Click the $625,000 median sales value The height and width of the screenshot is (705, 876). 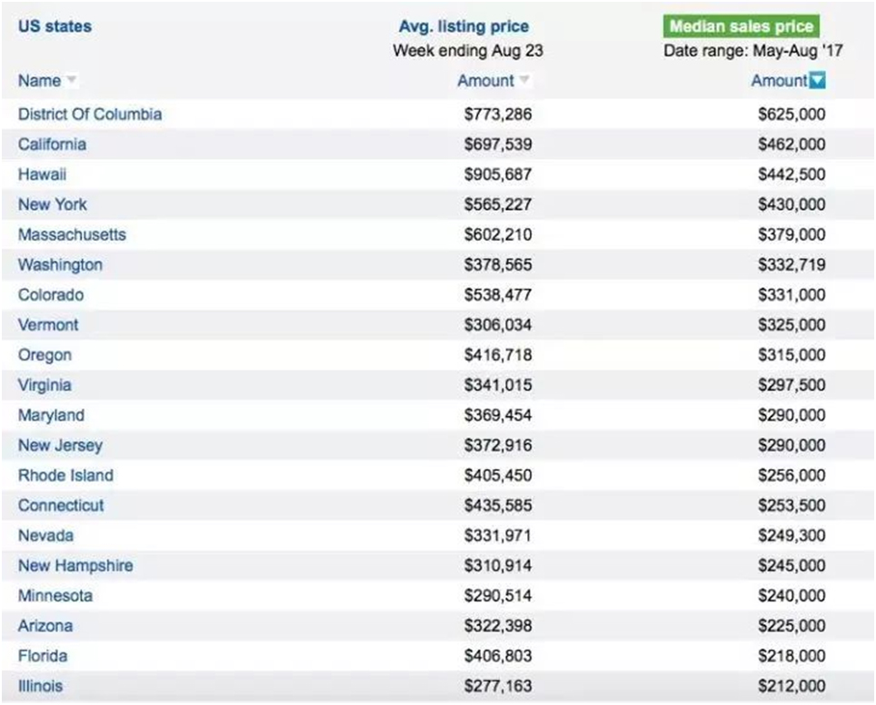791,114
